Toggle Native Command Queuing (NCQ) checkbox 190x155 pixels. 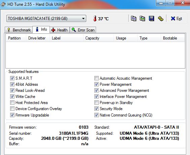(x=96, y=115)
